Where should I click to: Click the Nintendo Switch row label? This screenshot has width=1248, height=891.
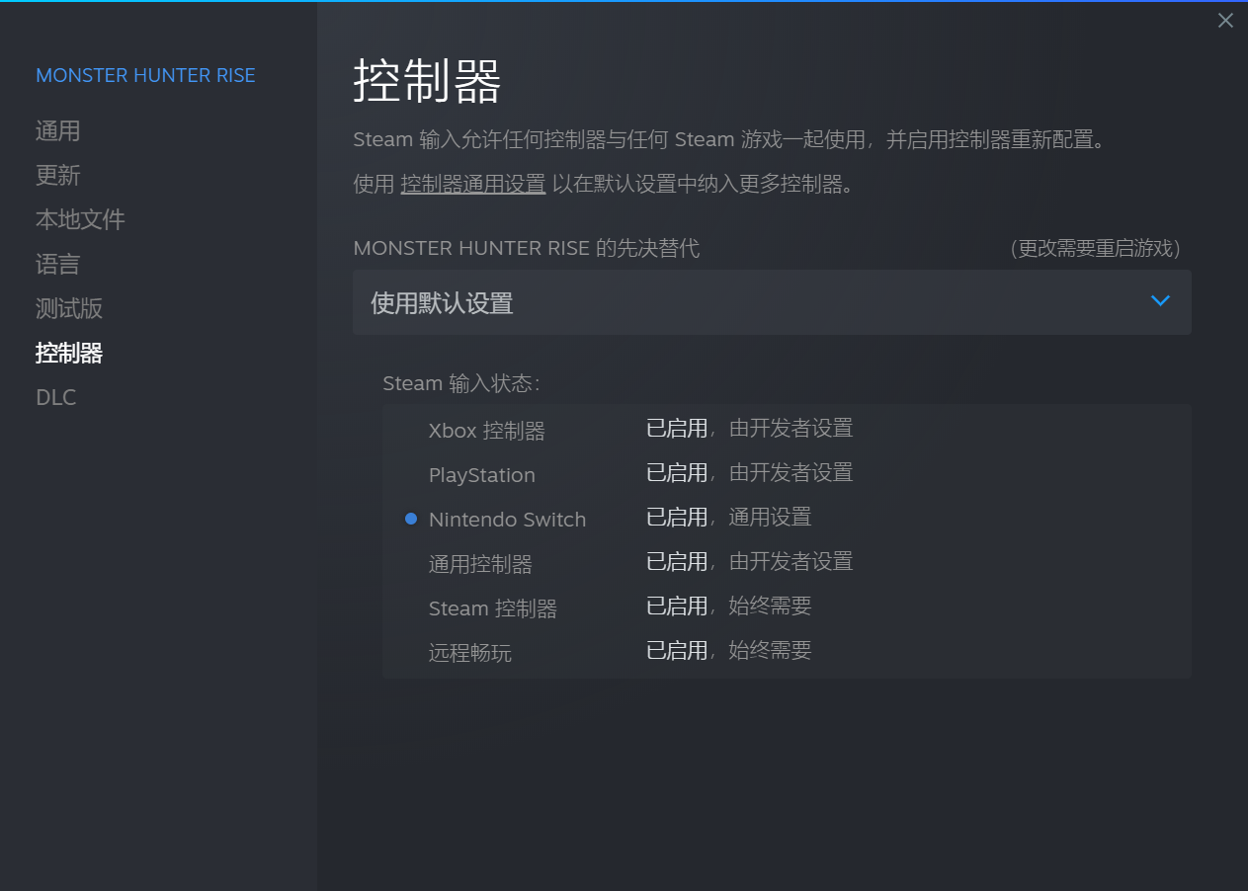tap(507, 520)
